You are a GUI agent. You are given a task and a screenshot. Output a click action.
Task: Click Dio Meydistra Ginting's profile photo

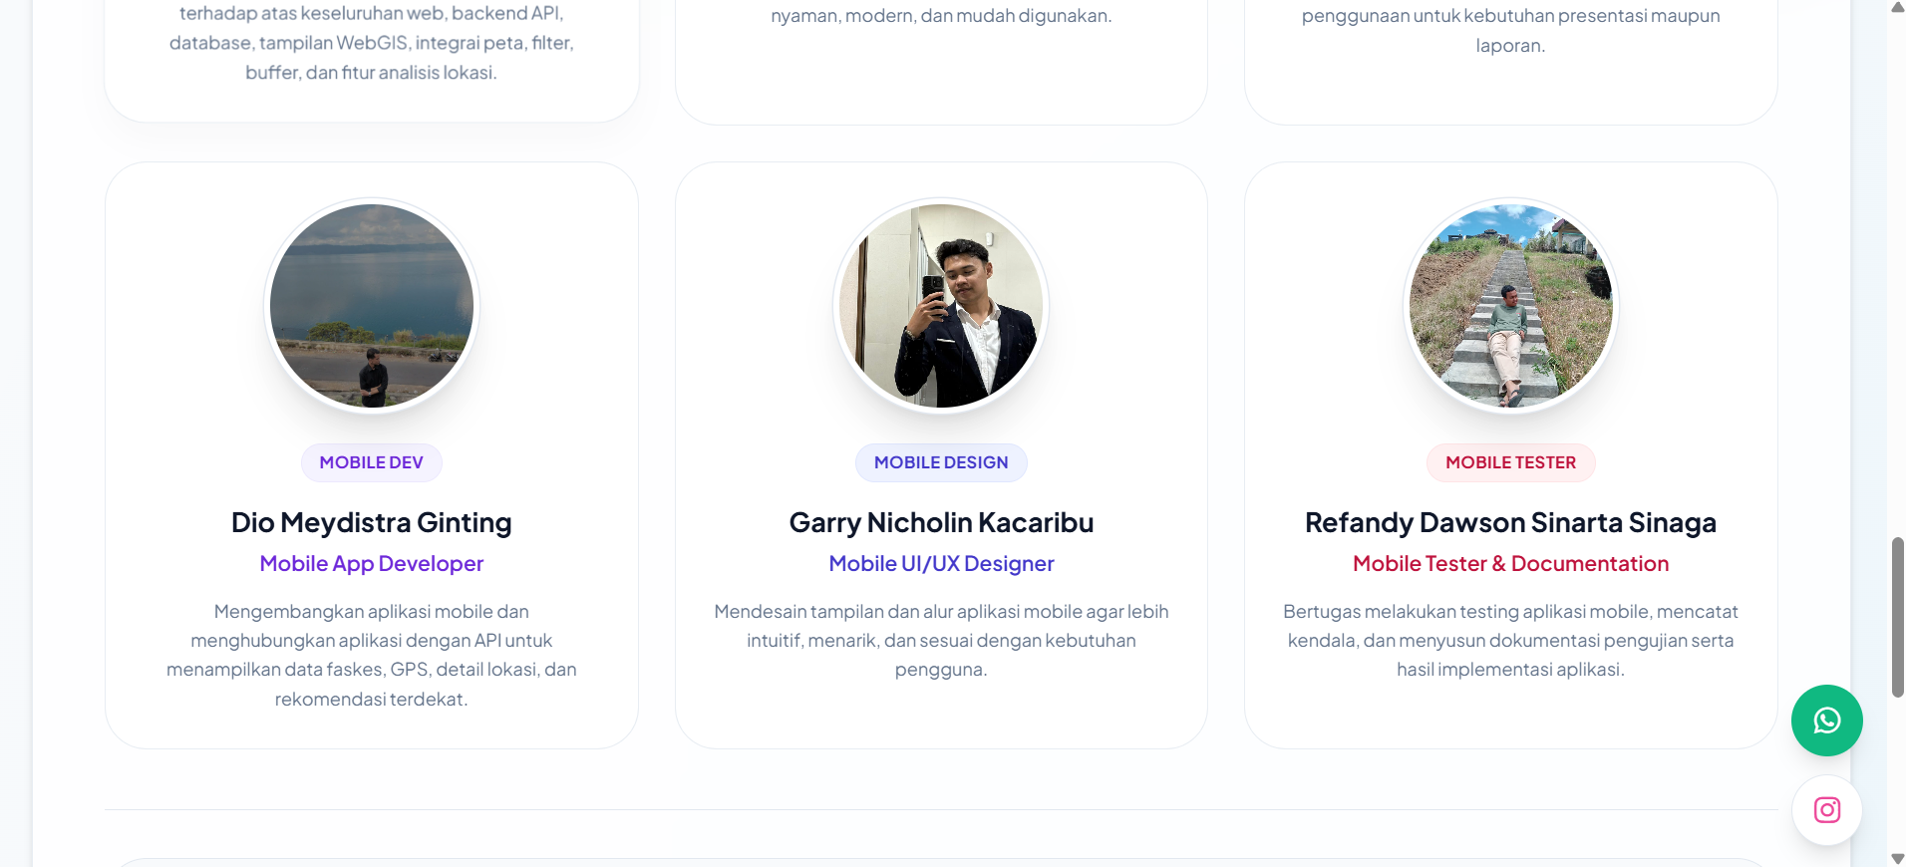372,306
